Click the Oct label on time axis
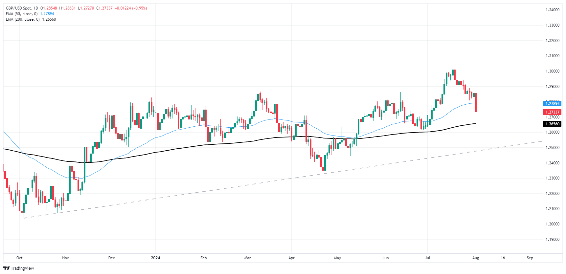 pyautogui.click(x=19, y=258)
